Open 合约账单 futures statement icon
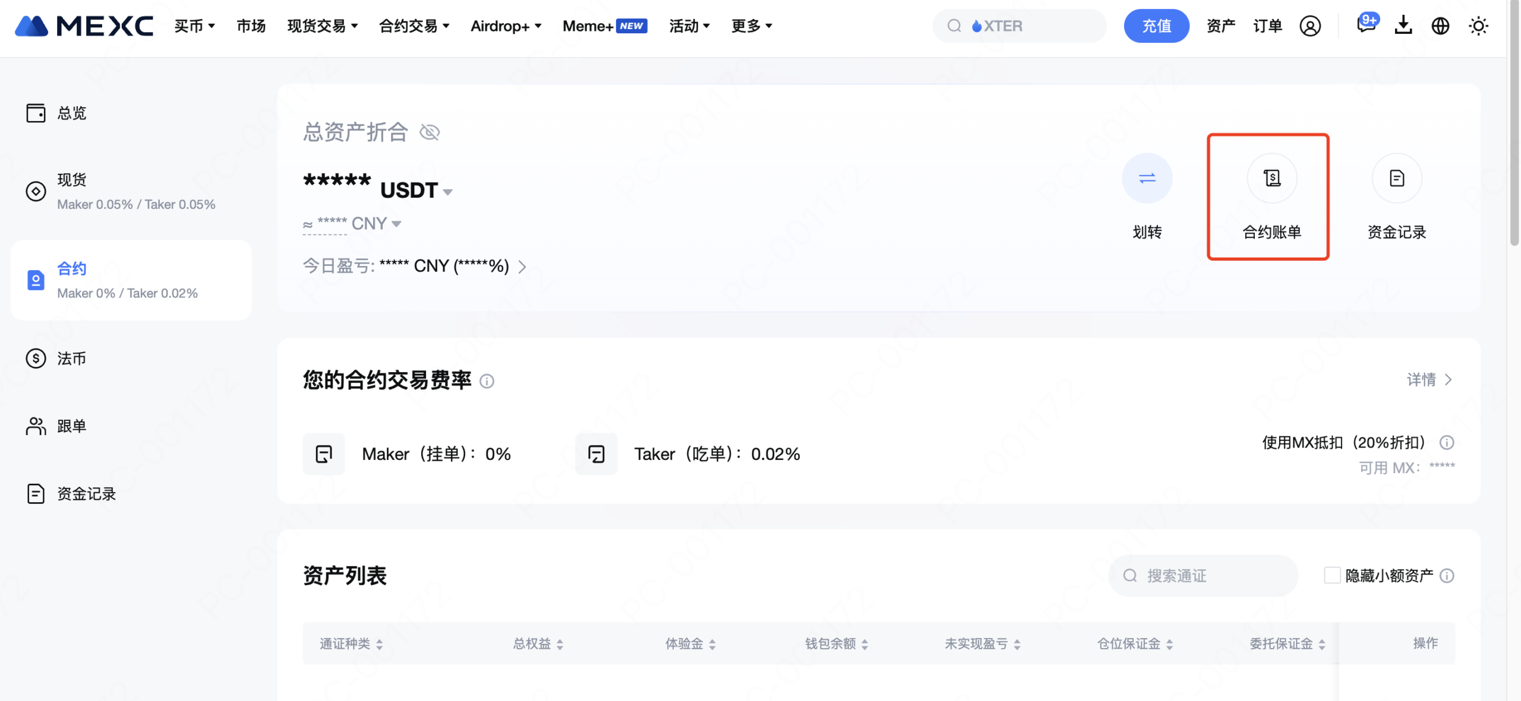 (x=1271, y=178)
